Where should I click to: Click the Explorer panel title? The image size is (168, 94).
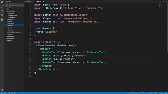[9, 2]
